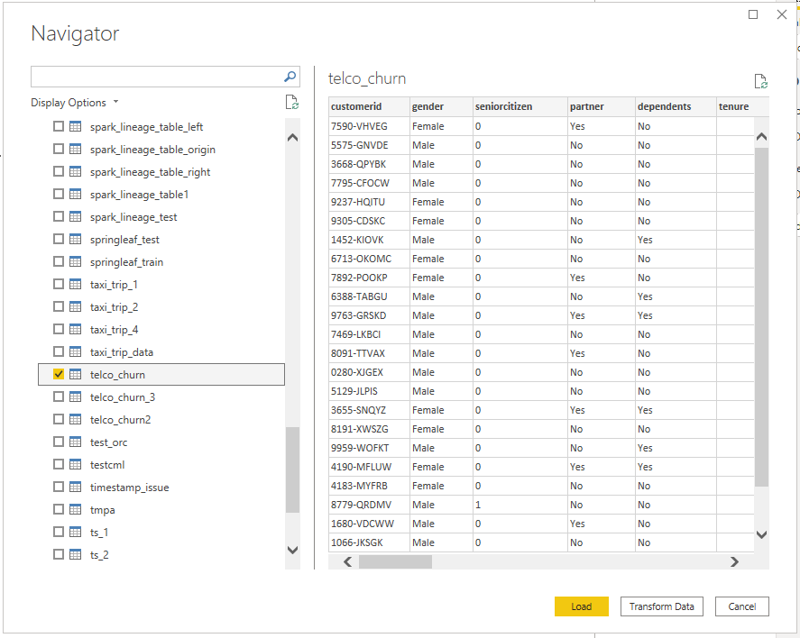The width and height of the screenshot is (800, 638).
Task: Click the table icon for timestamp_issue
Action: tap(75, 487)
